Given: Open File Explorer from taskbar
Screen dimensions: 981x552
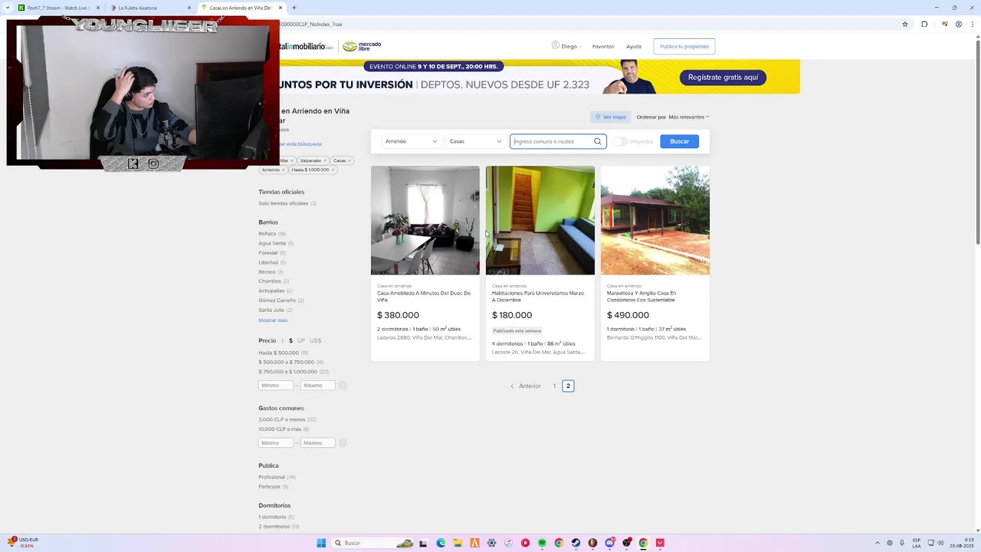Looking at the screenshot, I should pos(458,543).
